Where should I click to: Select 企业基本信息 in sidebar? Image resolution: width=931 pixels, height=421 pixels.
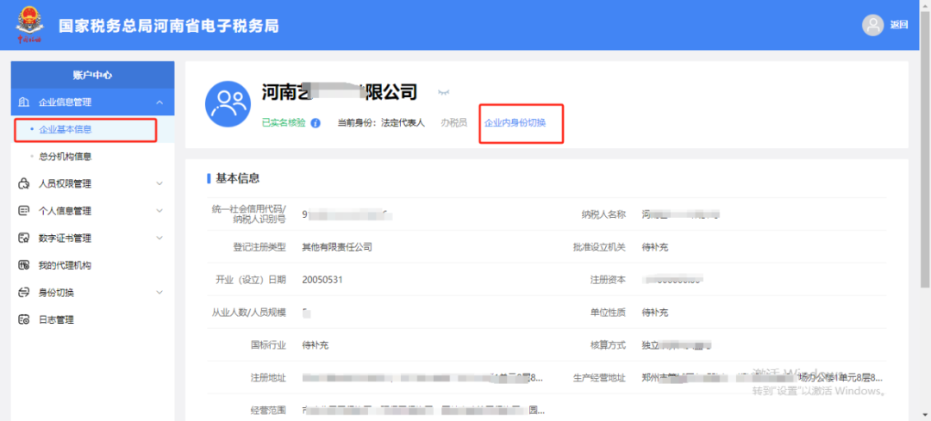coord(66,129)
